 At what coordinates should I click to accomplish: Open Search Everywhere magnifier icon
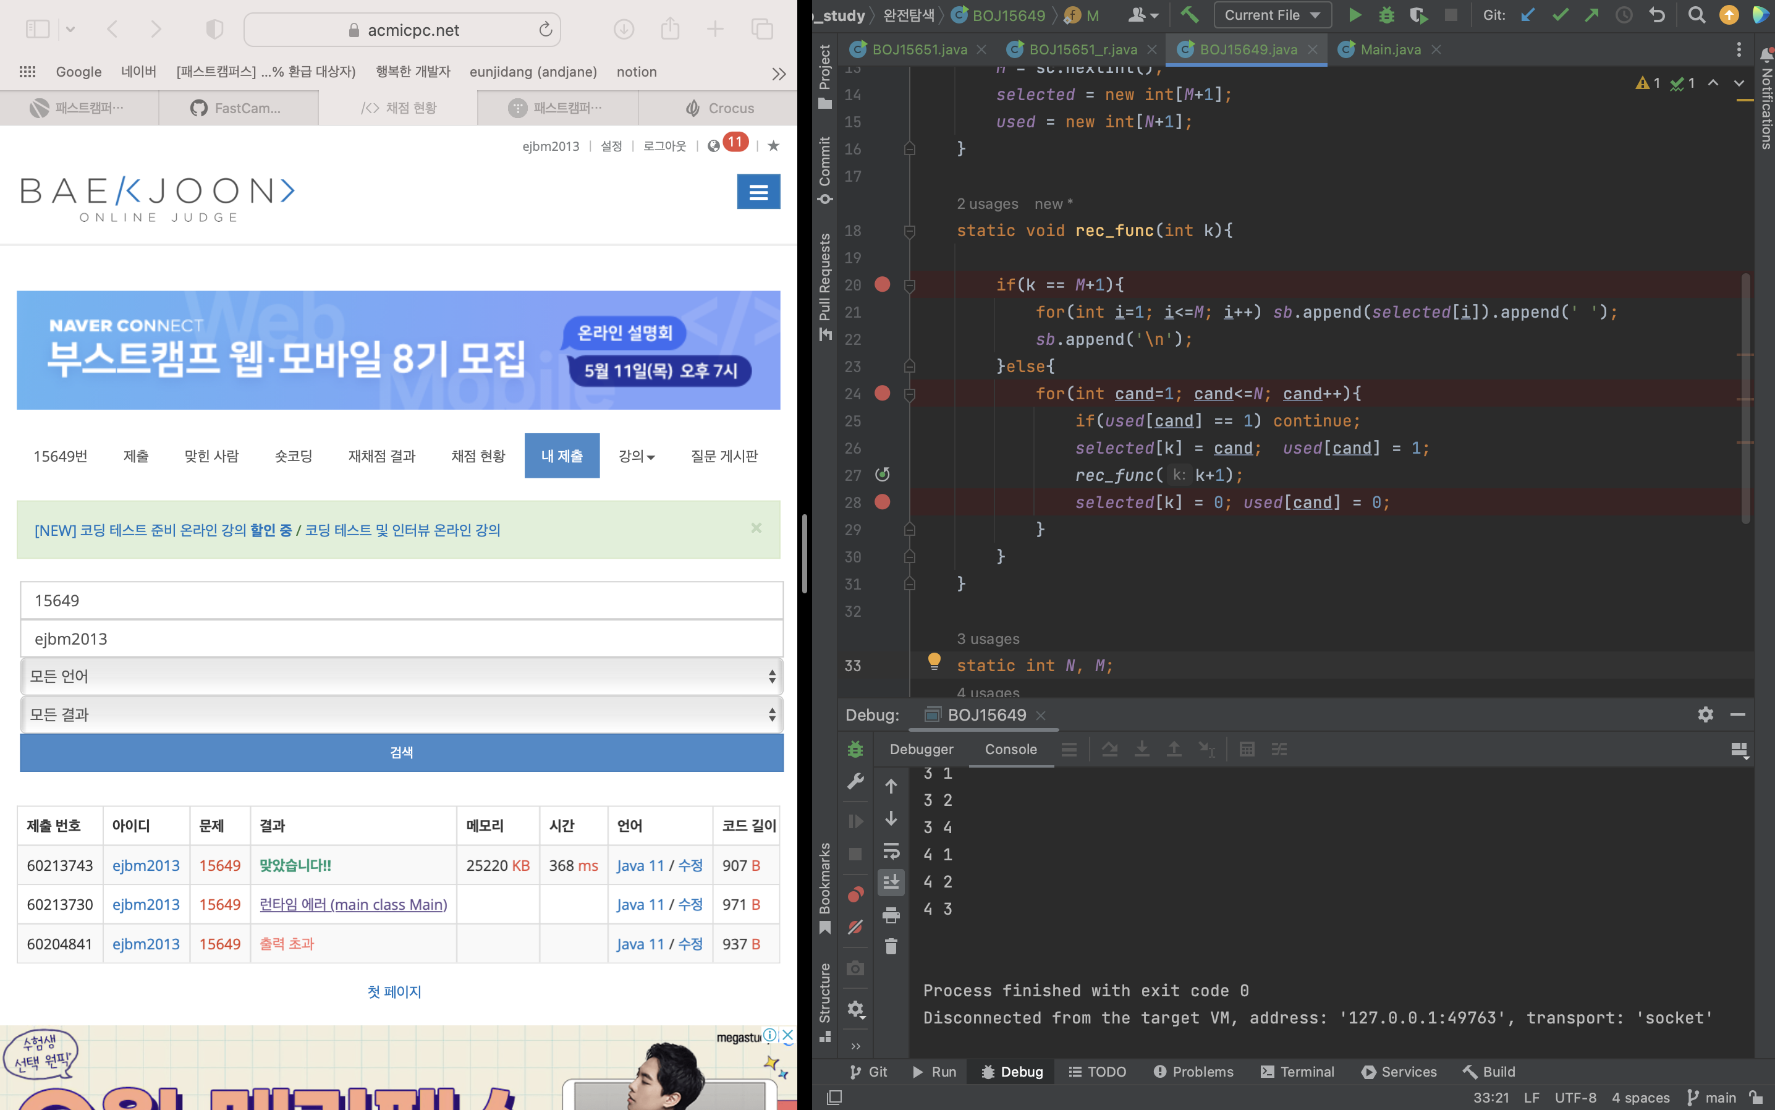click(x=1696, y=15)
